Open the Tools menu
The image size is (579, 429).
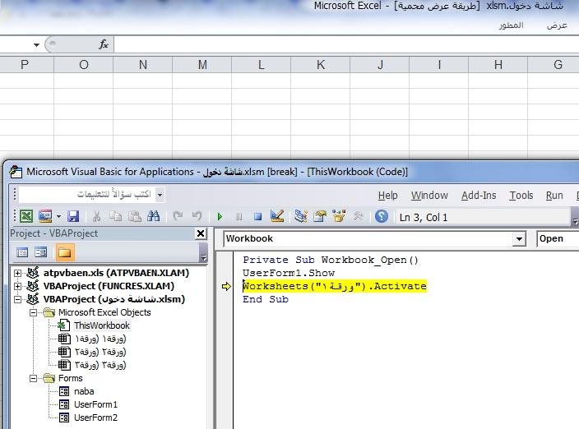521,195
